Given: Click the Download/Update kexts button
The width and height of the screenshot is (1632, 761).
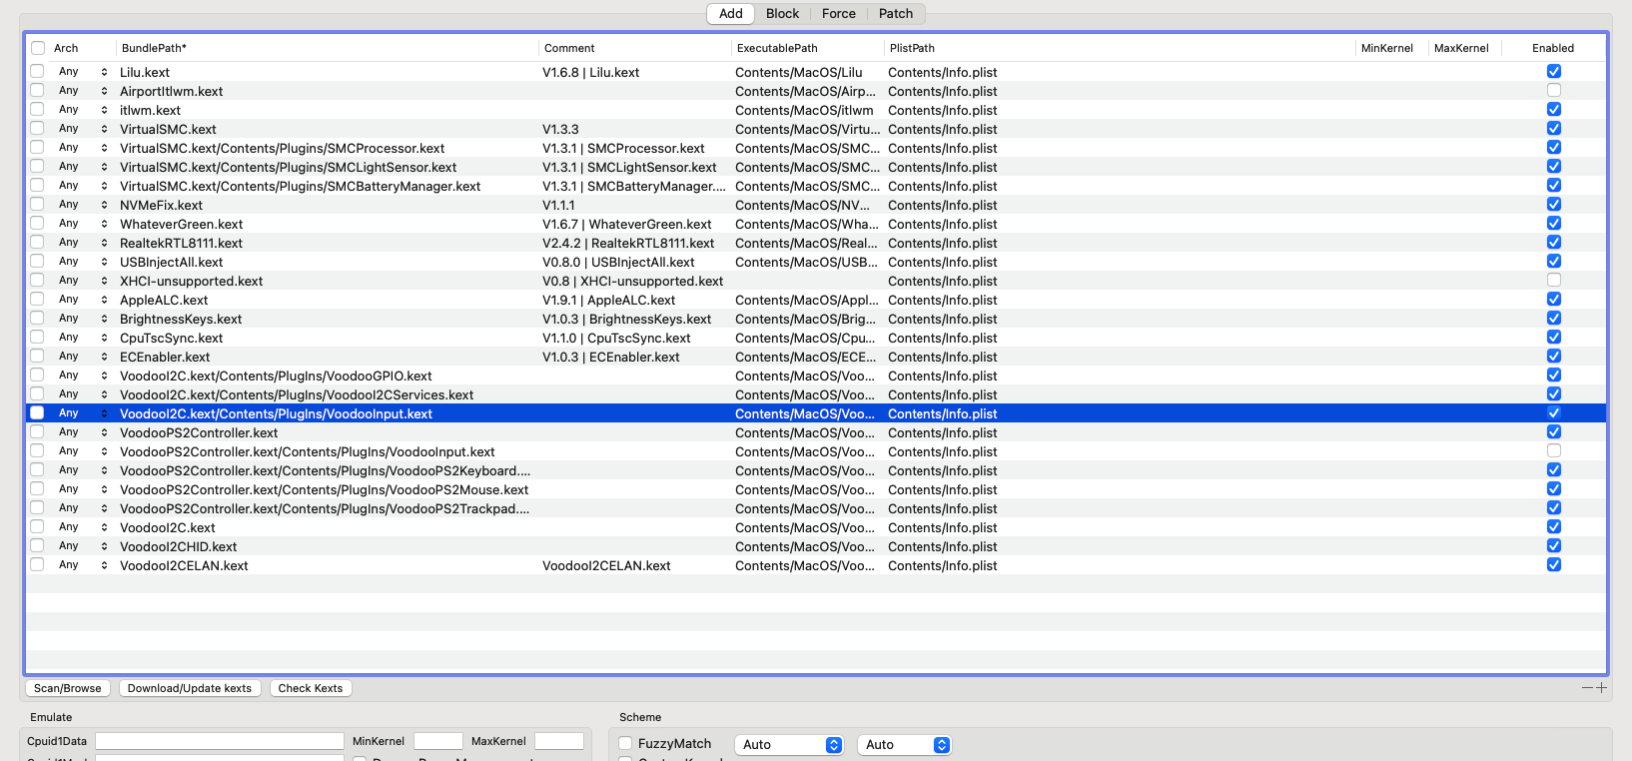Looking at the screenshot, I should (x=190, y=688).
